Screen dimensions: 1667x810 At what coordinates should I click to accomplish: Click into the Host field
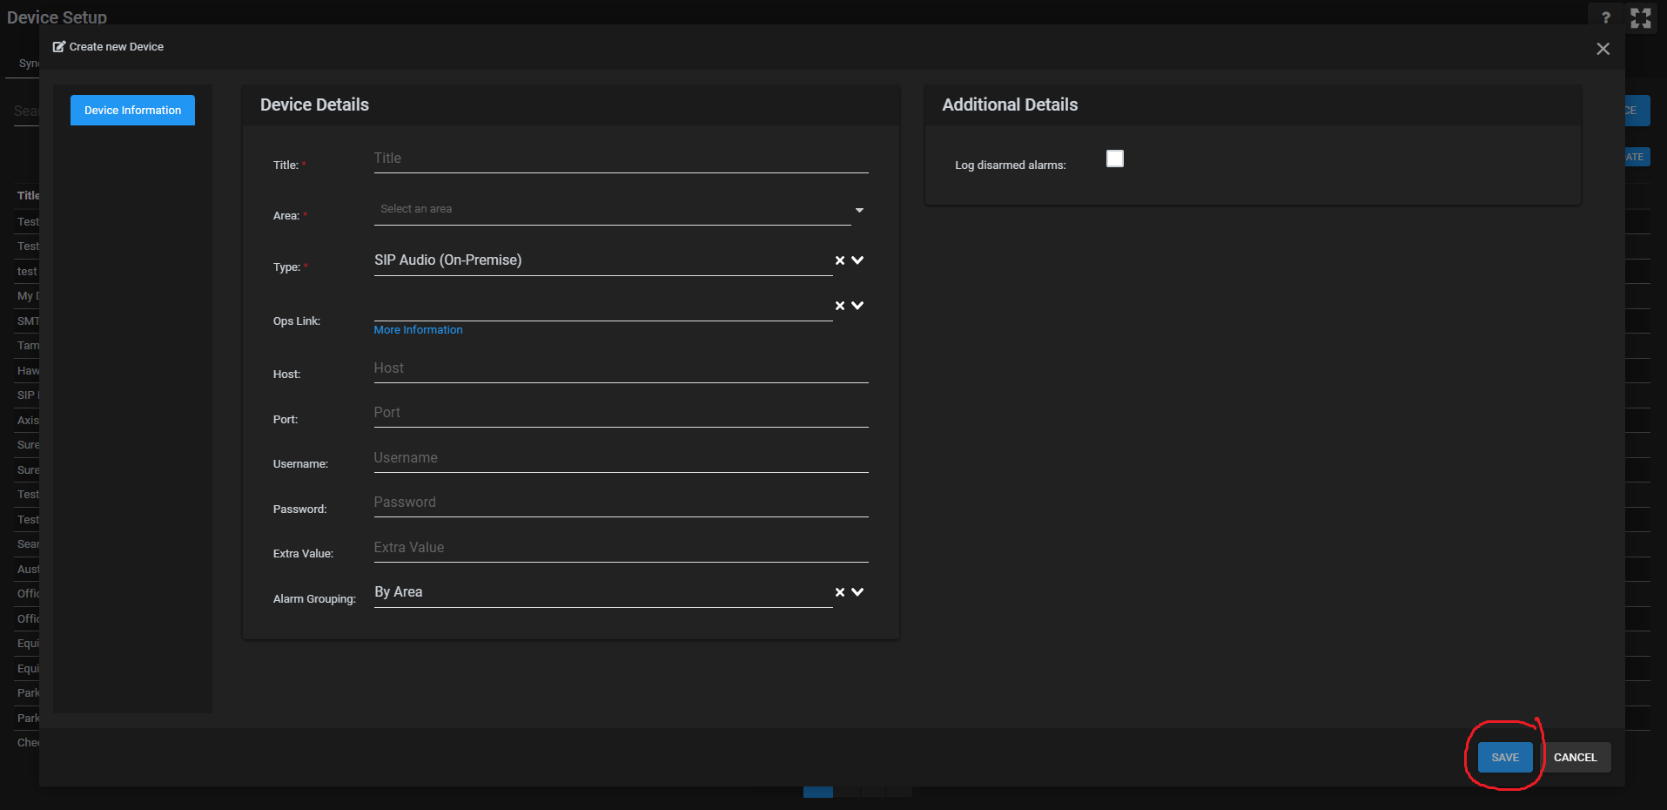pos(620,368)
